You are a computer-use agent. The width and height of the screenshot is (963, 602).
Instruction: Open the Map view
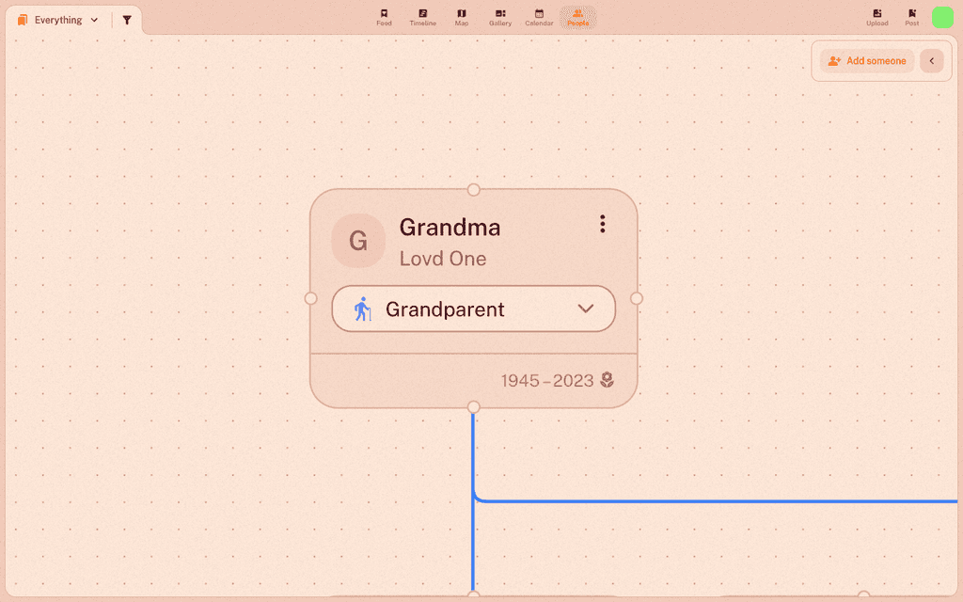click(461, 18)
